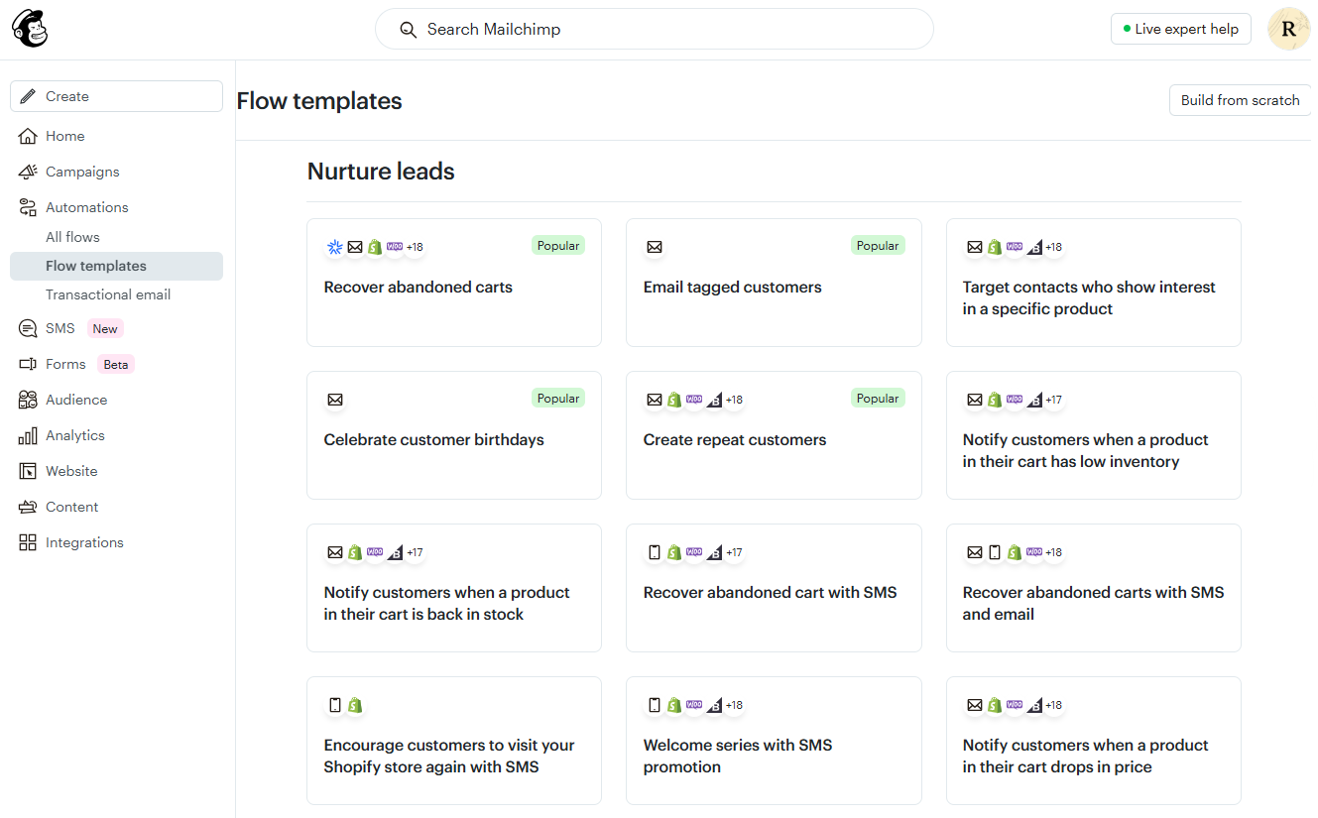The height and width of the screenshot is (818, 1318).
Task: Click Build from scratch button
Action: pos(1240,100)
